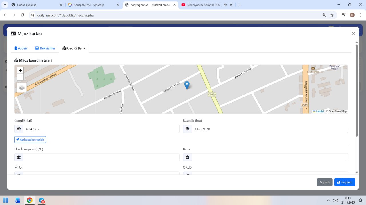Bookmark this page with the star icon
The image size is (366, 205).
(x=332, y=15)
